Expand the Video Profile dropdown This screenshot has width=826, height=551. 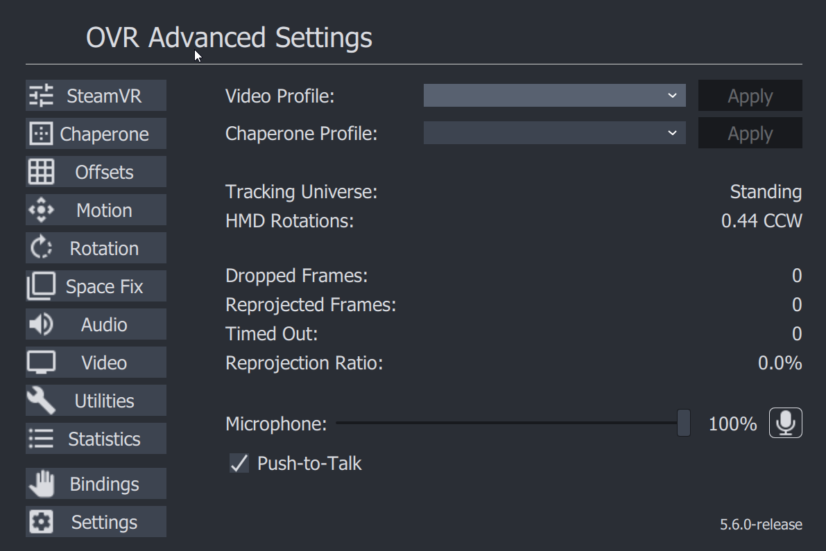[x=554, y=95]
